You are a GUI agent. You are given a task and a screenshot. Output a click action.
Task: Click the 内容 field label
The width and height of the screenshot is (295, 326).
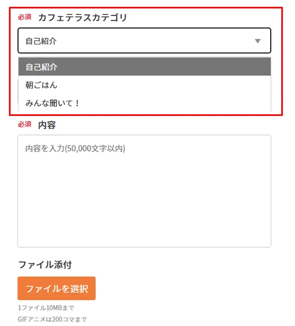tap(47, 125)
